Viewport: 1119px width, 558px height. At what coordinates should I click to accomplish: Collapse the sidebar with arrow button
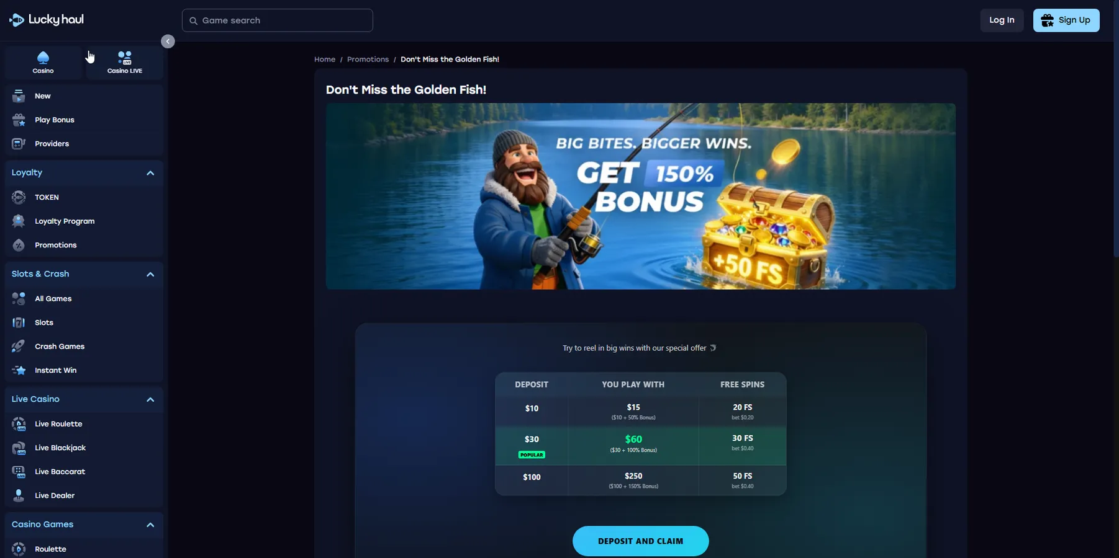point(168,42)
